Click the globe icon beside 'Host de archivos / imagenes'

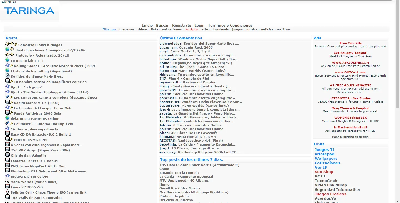tap(7, 49)
